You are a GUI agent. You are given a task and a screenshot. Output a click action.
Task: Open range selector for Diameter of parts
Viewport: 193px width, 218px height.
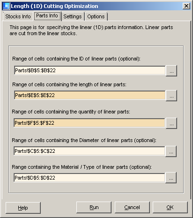171,151
